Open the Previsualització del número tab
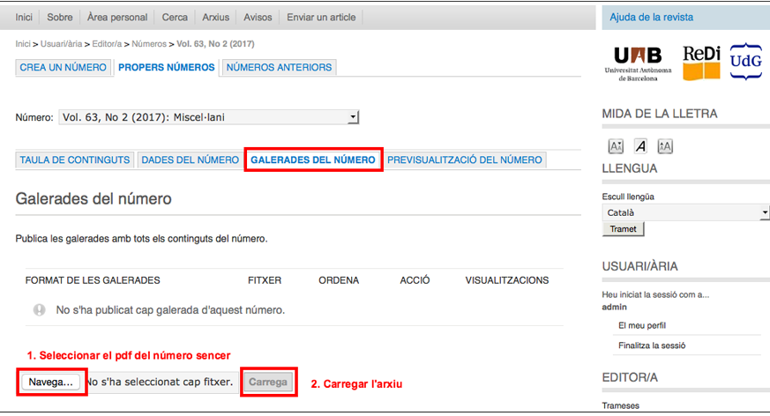Screen dimensions: 770x416 click(464, 160)
